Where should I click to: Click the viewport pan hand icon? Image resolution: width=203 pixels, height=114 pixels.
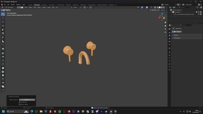(165, 26)
